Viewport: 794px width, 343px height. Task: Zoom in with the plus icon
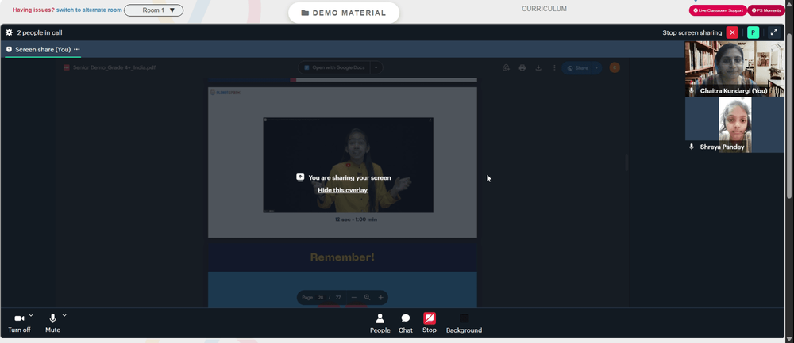381,298
